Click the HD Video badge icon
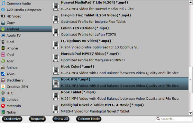193x123 pixels. (3, 16)
